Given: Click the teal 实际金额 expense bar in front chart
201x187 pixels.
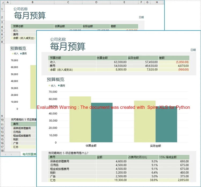Looking at the screenshot, I should (x=166, y=124).
